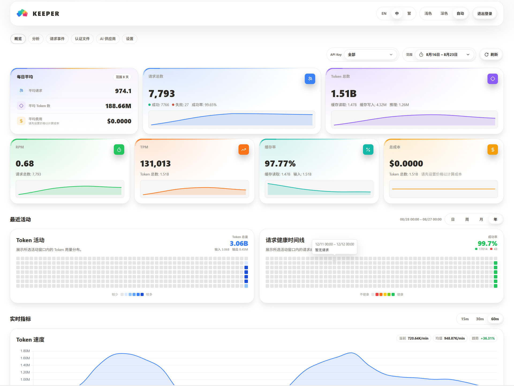Click the red swatch in health legend
The height and width of the screenshot is (386, 514).
377,295
